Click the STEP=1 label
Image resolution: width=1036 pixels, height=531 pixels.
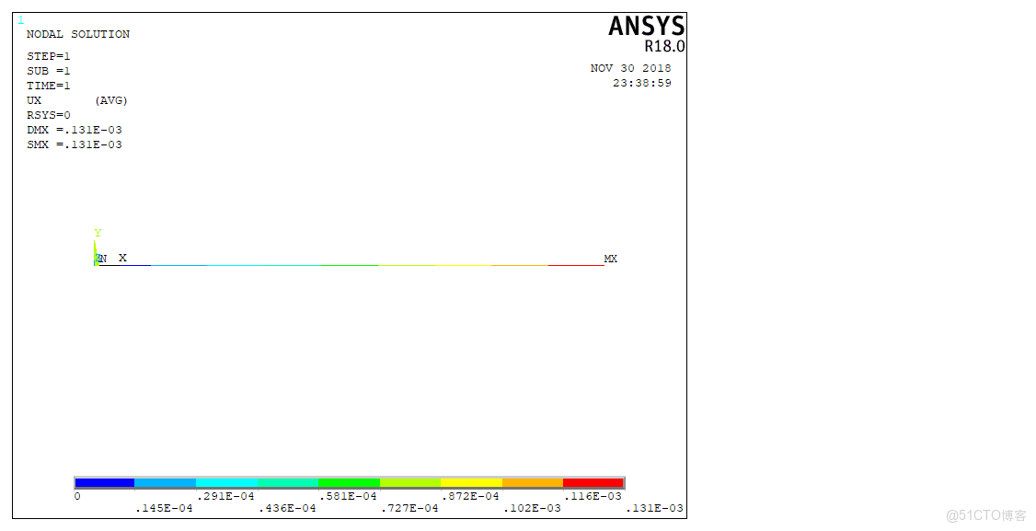pos(48,56)
